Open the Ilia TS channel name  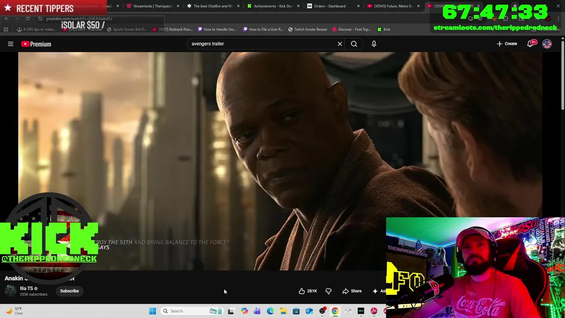coord(26,288)
